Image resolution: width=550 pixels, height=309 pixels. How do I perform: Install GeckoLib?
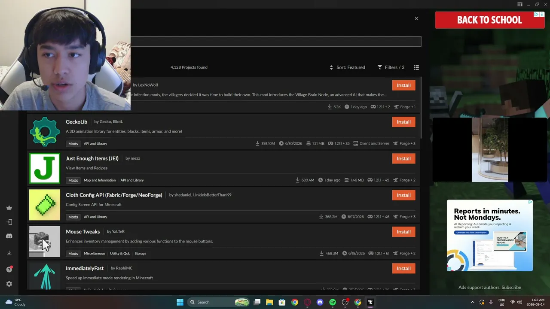point(403,122)
